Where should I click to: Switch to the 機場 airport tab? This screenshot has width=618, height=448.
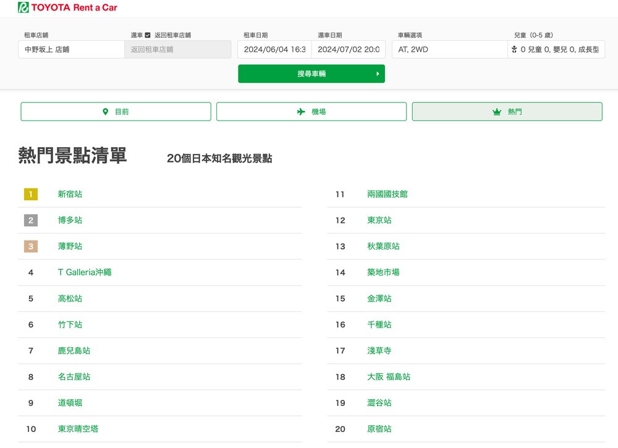[x=311, y=112]
